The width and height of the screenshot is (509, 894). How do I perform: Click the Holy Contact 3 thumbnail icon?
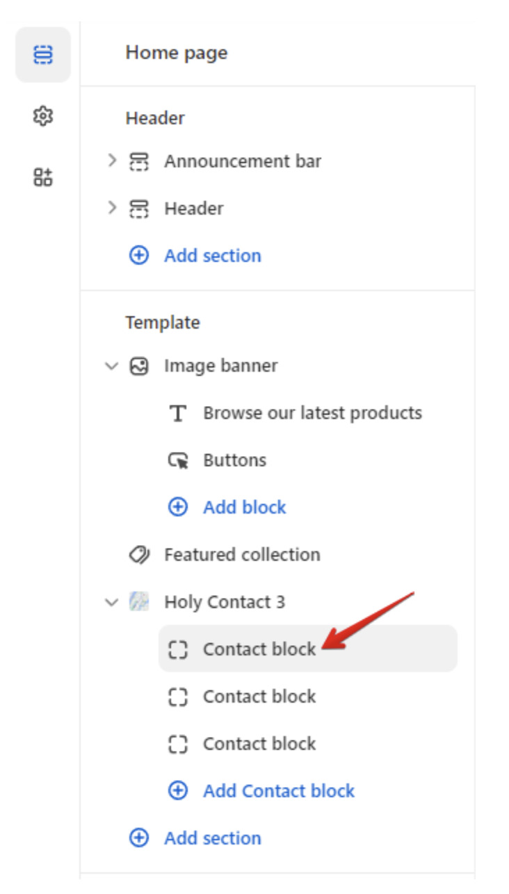tap(139, 602)
